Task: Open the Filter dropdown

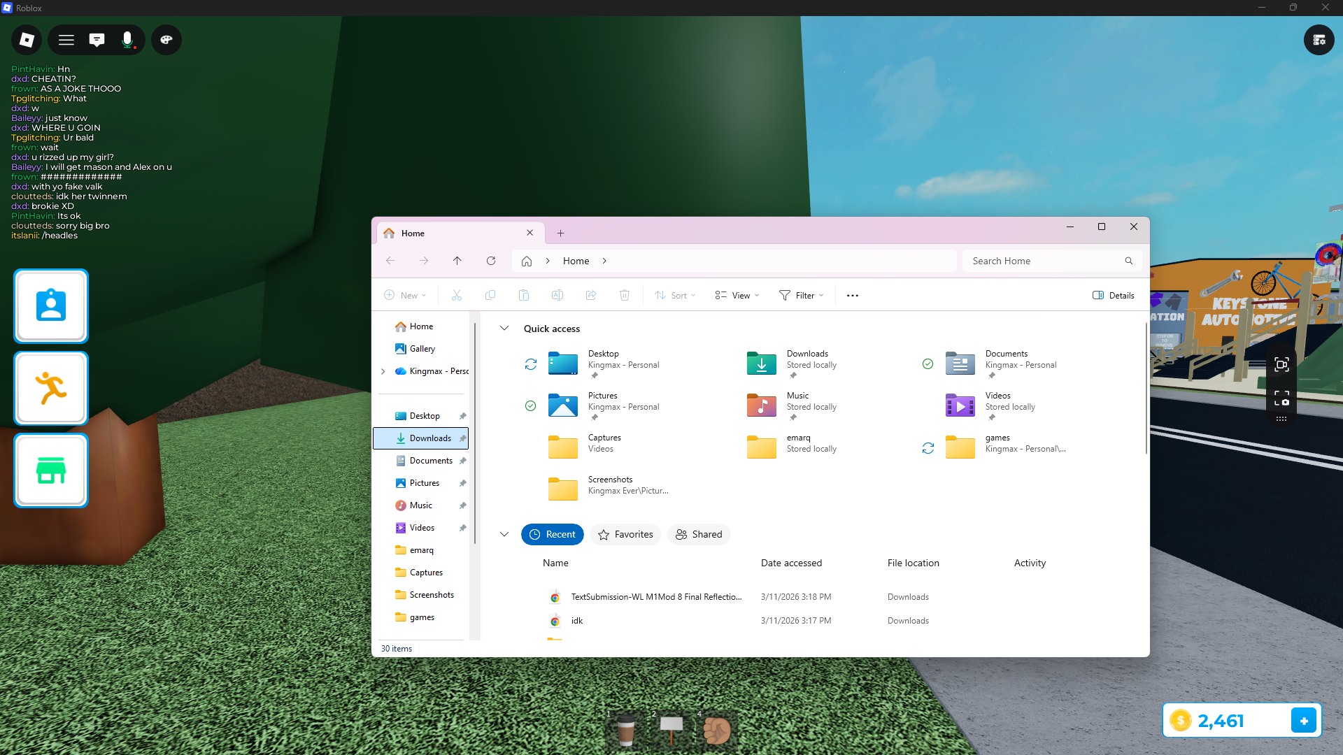Action: (802, 296)
